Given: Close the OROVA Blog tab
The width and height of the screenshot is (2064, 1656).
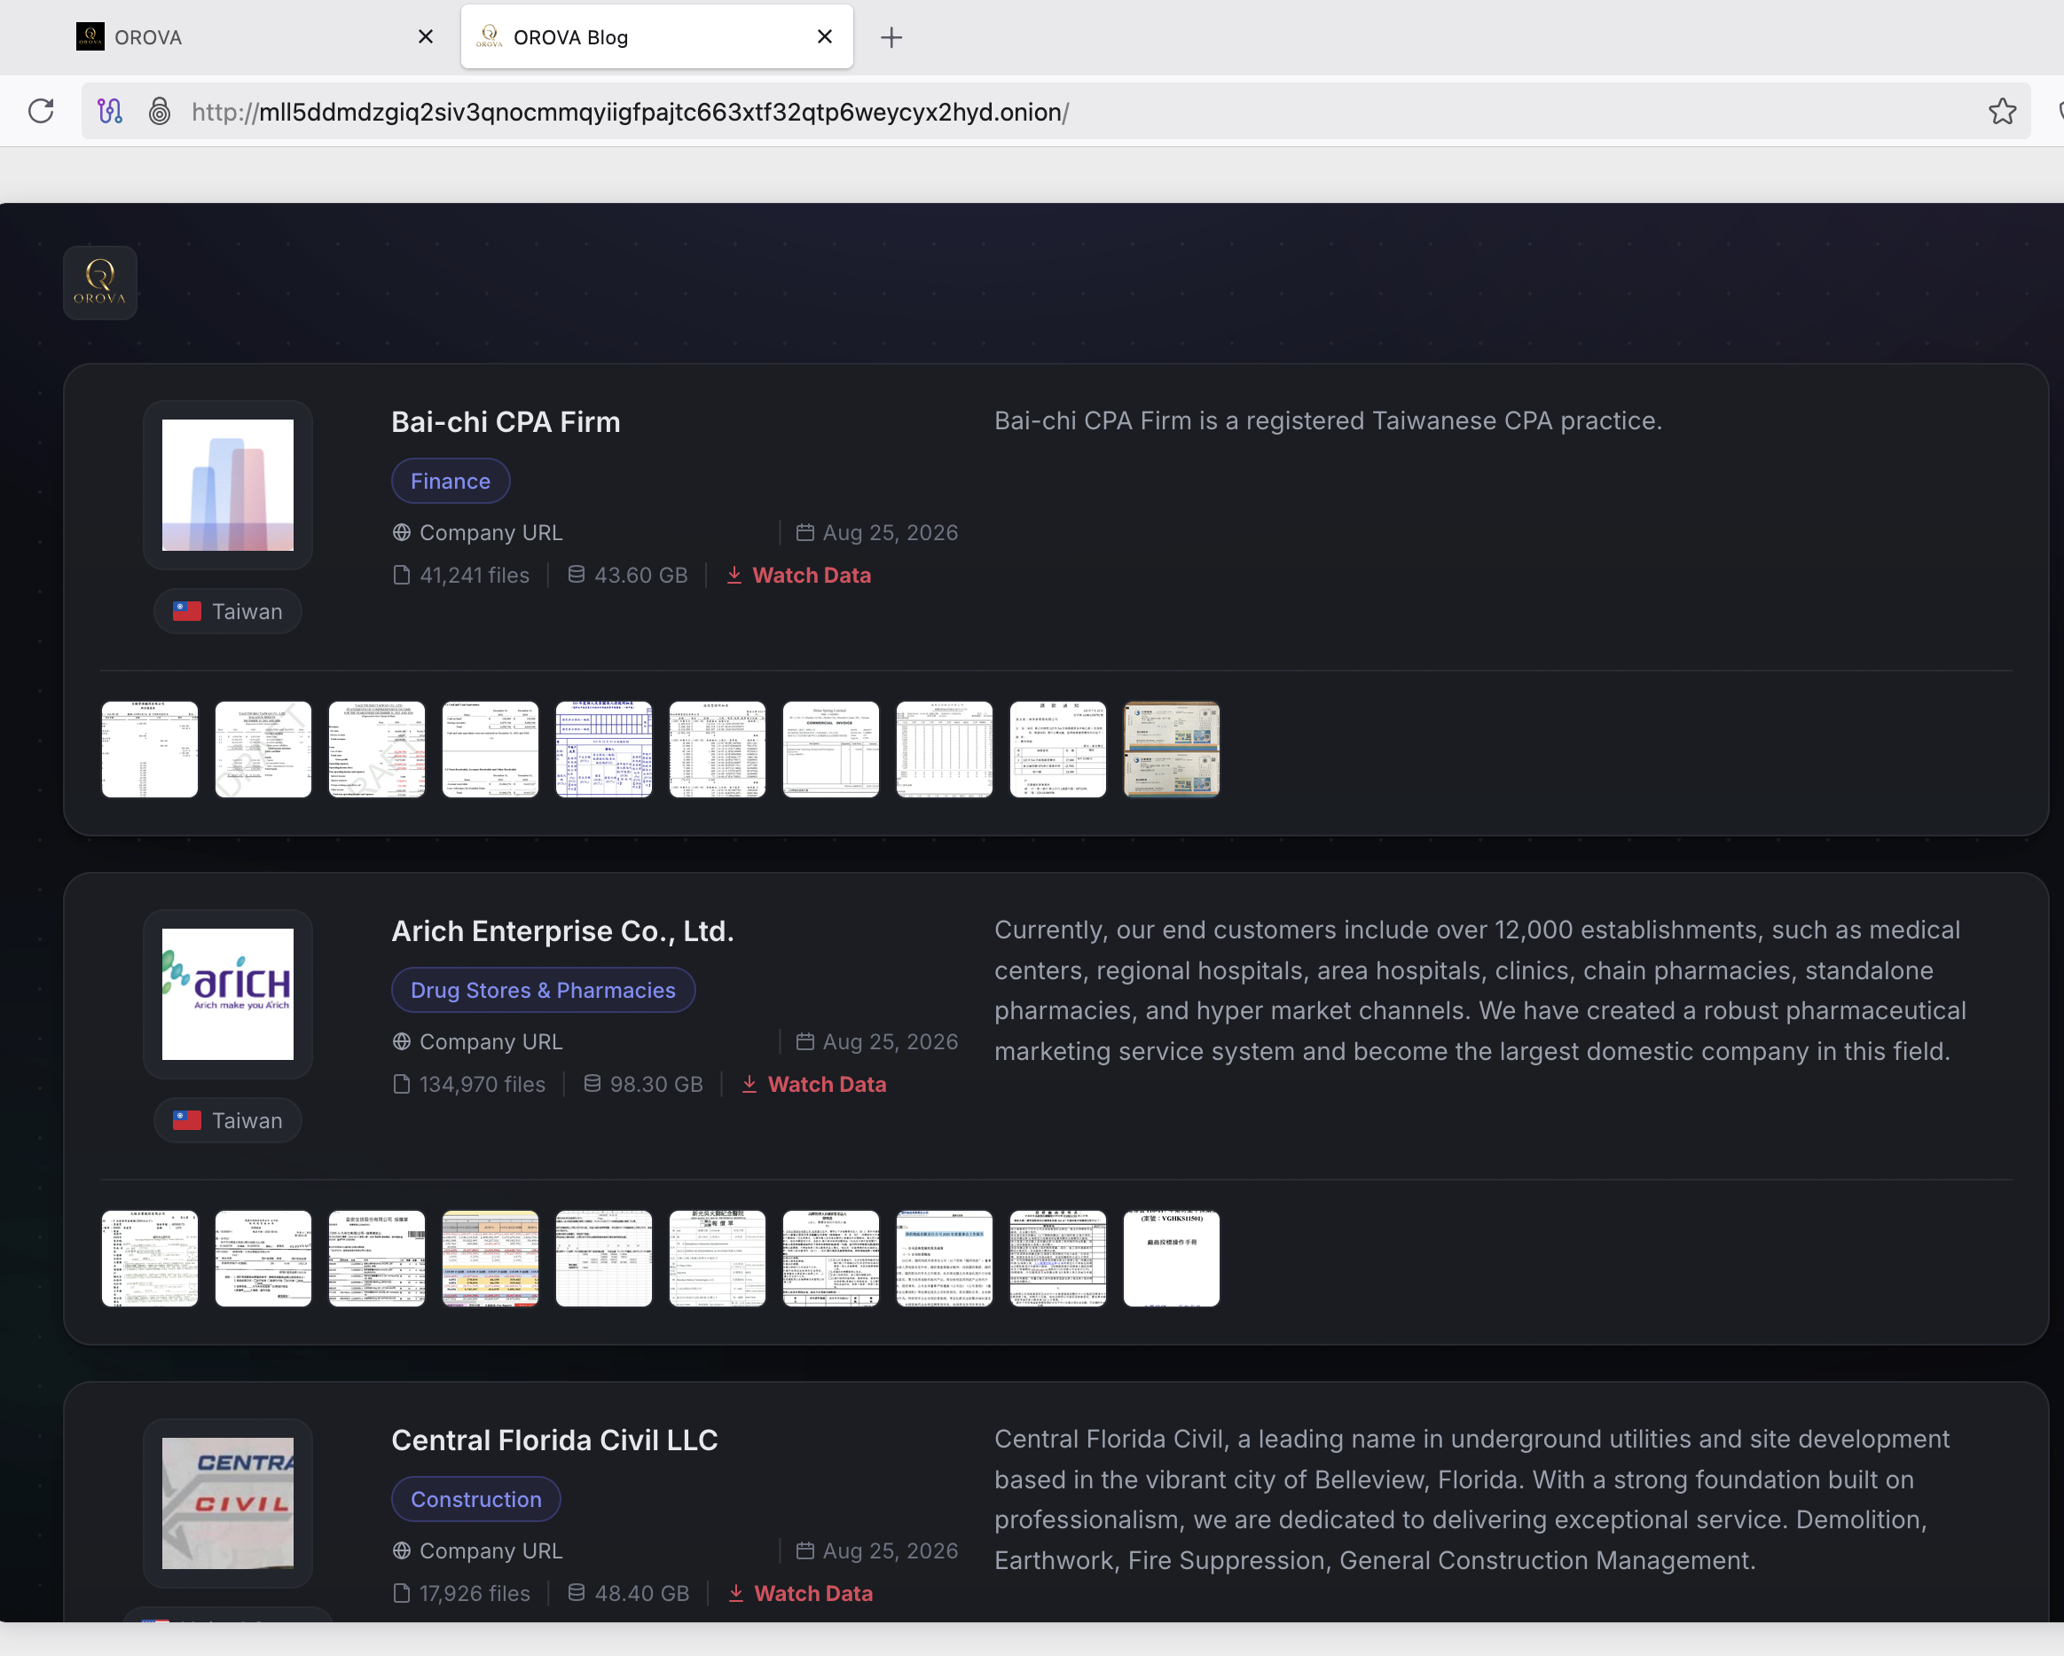Looking at the screenshot, I should pyautogui.click(x=824, y=36).
